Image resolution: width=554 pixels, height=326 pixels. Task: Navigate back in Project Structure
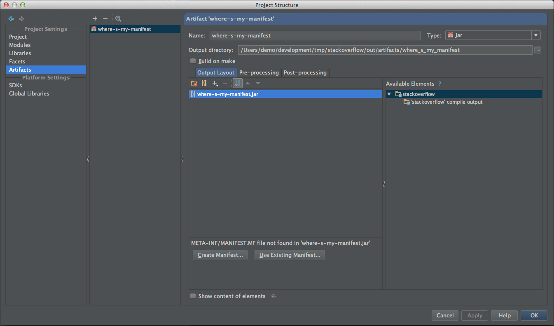click(11, 19)
